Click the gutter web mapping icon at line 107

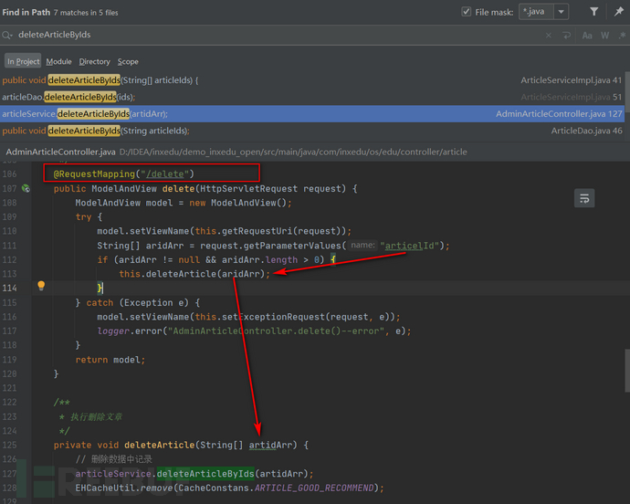point(27,188)
